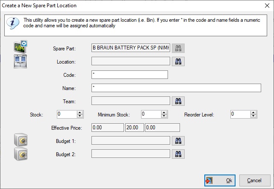Screen dimensions: 274x189
Task: Click the Budget 2 safe icon
Action: tap(21, 154)
